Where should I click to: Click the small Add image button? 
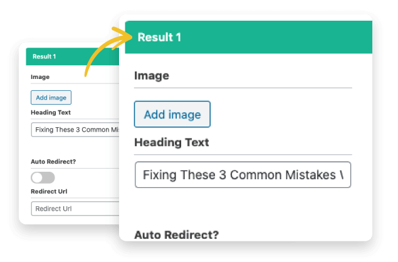pos(51,98)
